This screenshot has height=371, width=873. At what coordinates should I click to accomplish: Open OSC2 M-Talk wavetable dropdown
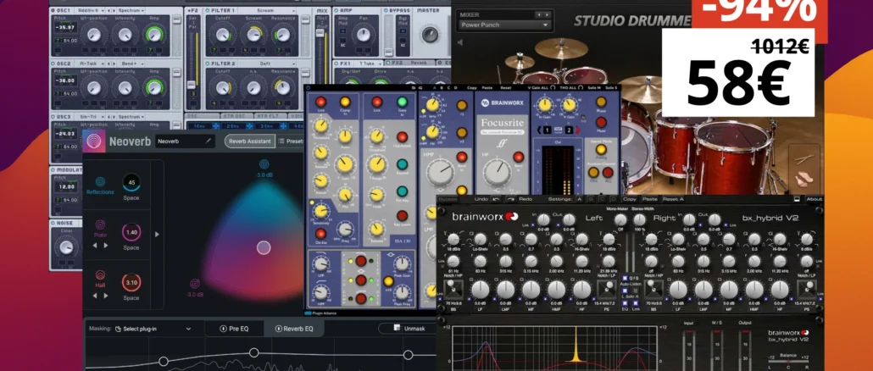90,64
